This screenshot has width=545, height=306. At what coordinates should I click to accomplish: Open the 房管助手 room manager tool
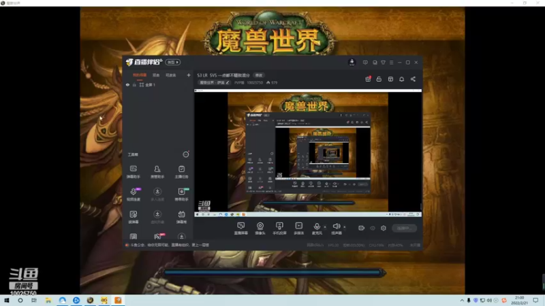(x=157, y=172)
